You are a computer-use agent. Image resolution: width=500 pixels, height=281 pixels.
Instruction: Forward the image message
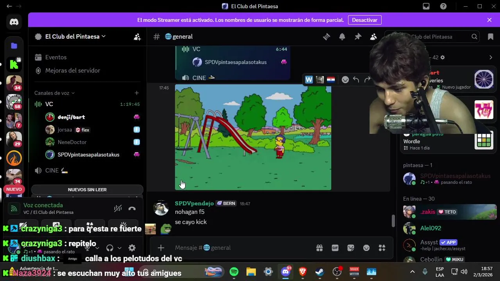367,80
